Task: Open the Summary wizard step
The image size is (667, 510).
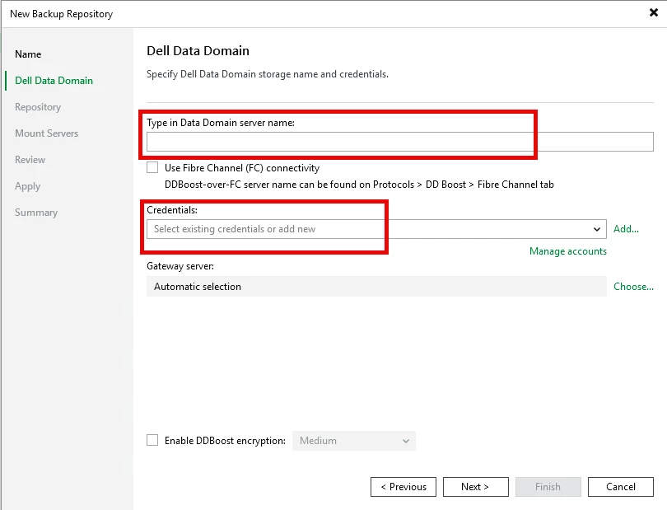Action: (x=36, y=213)
